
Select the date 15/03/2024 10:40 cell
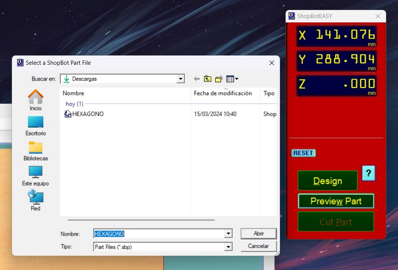215,114
